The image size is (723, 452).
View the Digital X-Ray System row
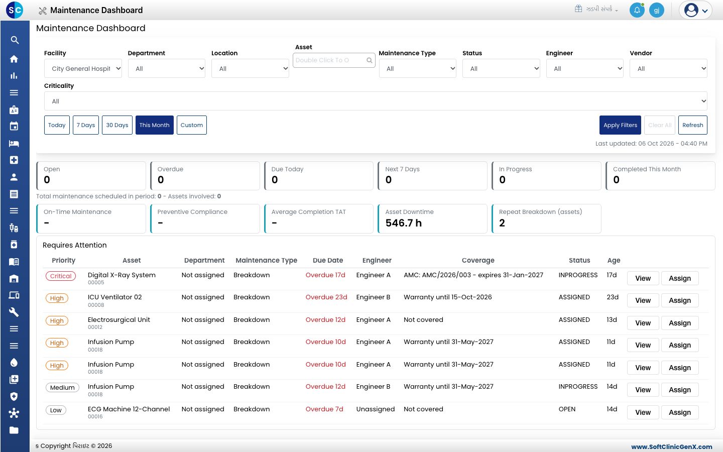pos(643,278)
